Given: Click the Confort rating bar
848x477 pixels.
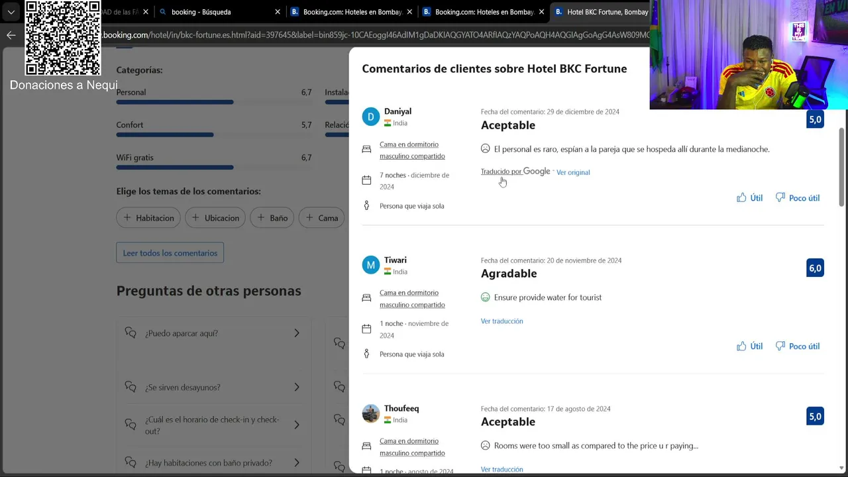Looking at the screenshot, I should tap(214, 134).
